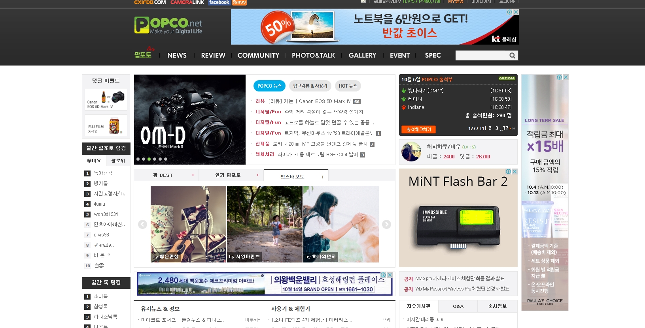The image size is (645, 328).
Task: Open CAMERALINK top link
Action: (x=187, y=2)
